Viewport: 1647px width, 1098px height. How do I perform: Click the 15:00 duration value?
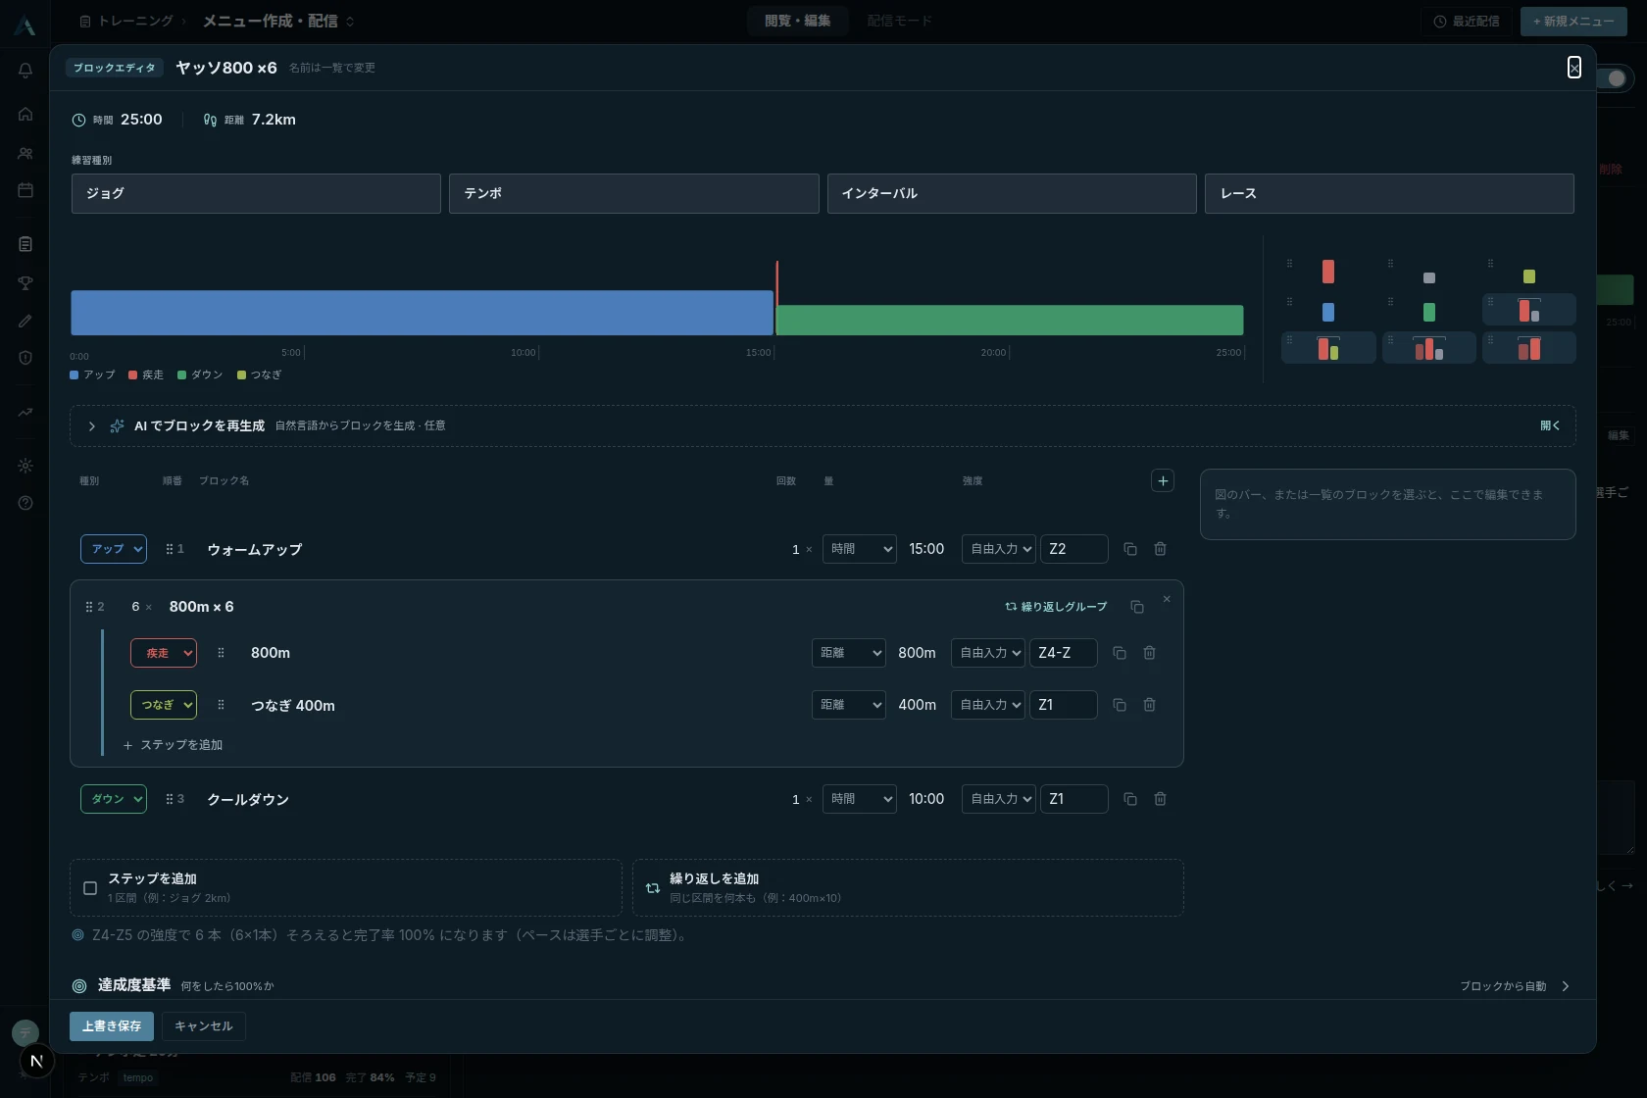926,549
